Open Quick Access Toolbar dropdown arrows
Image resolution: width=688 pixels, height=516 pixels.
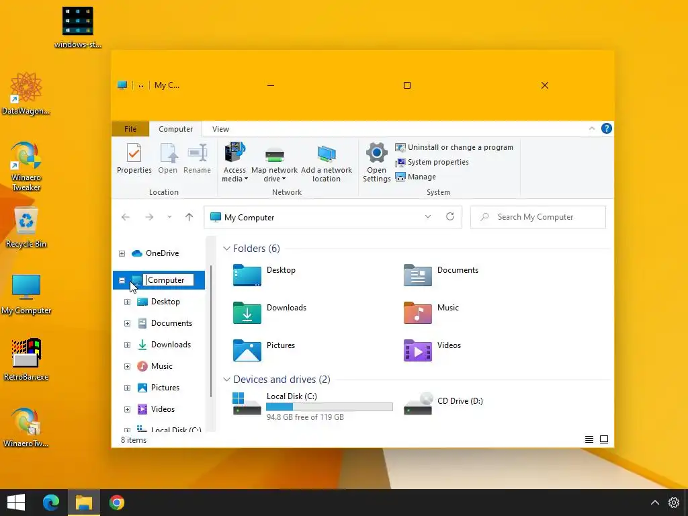click(x=141, y=86)
